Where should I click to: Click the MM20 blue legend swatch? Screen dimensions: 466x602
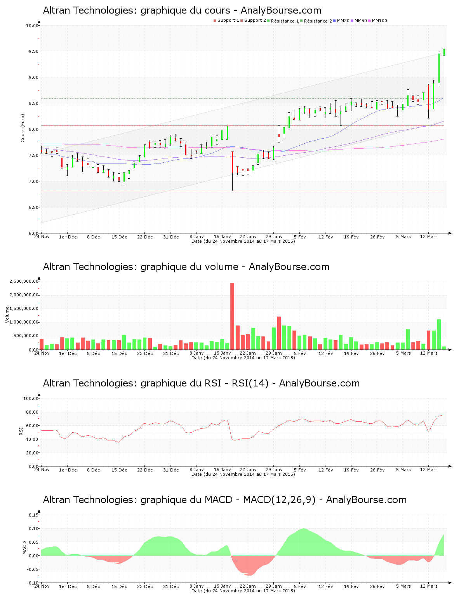[x=335, y=21]
